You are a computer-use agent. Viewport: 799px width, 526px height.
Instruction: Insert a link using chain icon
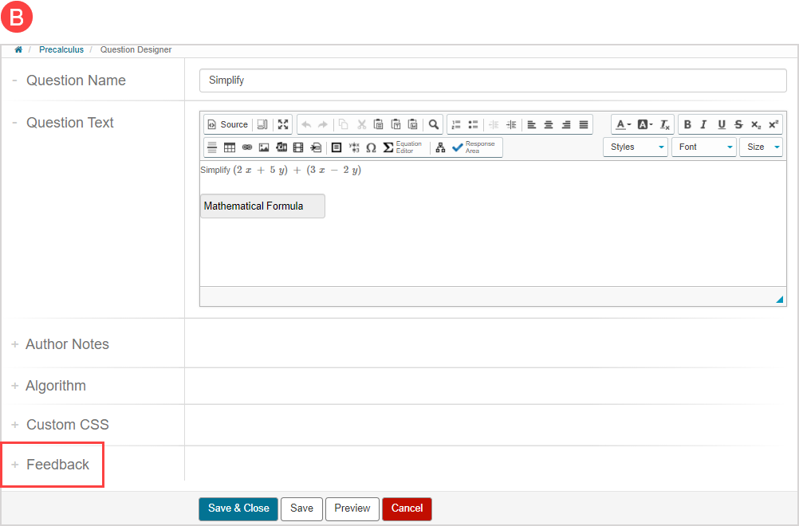[246, 147]
